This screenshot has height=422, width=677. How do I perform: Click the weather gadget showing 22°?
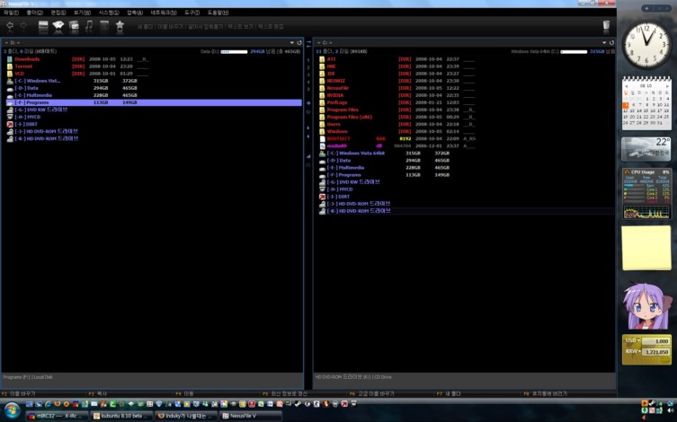coord(646,149)
